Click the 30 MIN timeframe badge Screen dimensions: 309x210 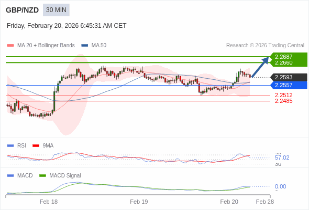coord(56,10)
